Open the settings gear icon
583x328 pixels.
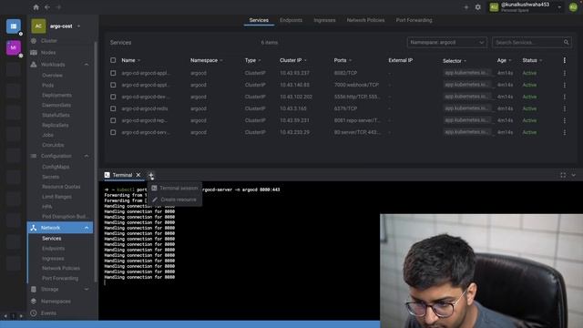pyautogui.click(x=477, y=7)
